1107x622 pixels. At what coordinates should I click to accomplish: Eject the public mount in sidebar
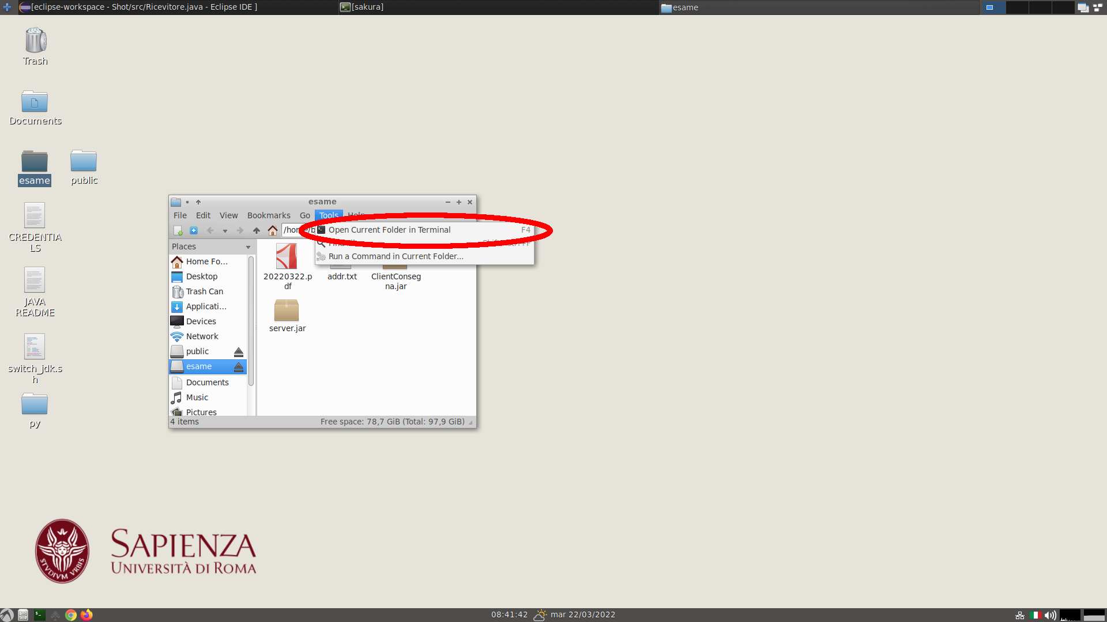[x=238, y=351]
